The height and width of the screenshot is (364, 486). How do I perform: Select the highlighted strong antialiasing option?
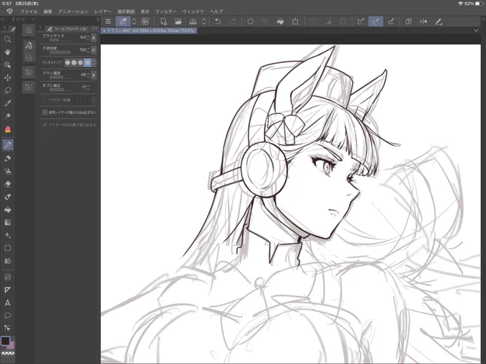point(87,63)
